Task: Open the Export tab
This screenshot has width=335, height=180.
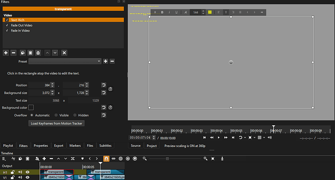Action: [x=59, y=146]
